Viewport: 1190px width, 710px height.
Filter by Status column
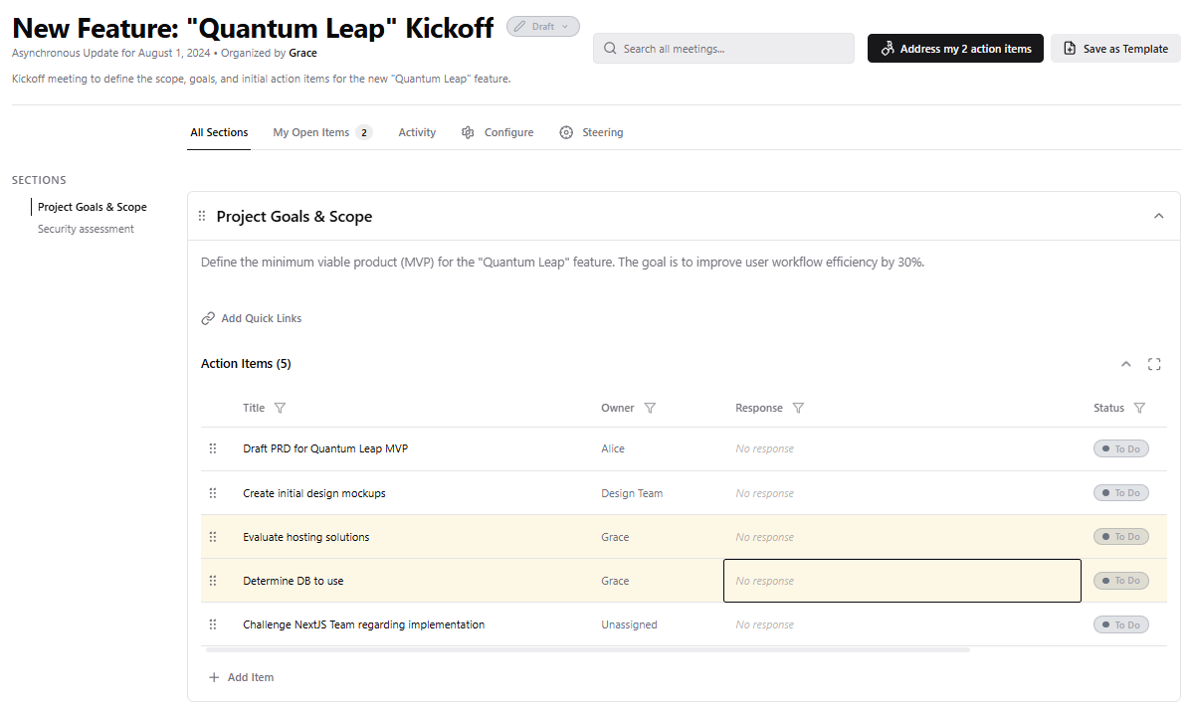pyautogui.click(x=1139, y=408)
